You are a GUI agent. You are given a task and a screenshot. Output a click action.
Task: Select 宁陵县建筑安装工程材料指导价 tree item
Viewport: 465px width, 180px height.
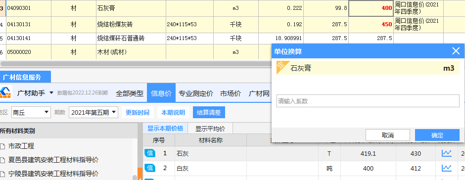(53, 174)
